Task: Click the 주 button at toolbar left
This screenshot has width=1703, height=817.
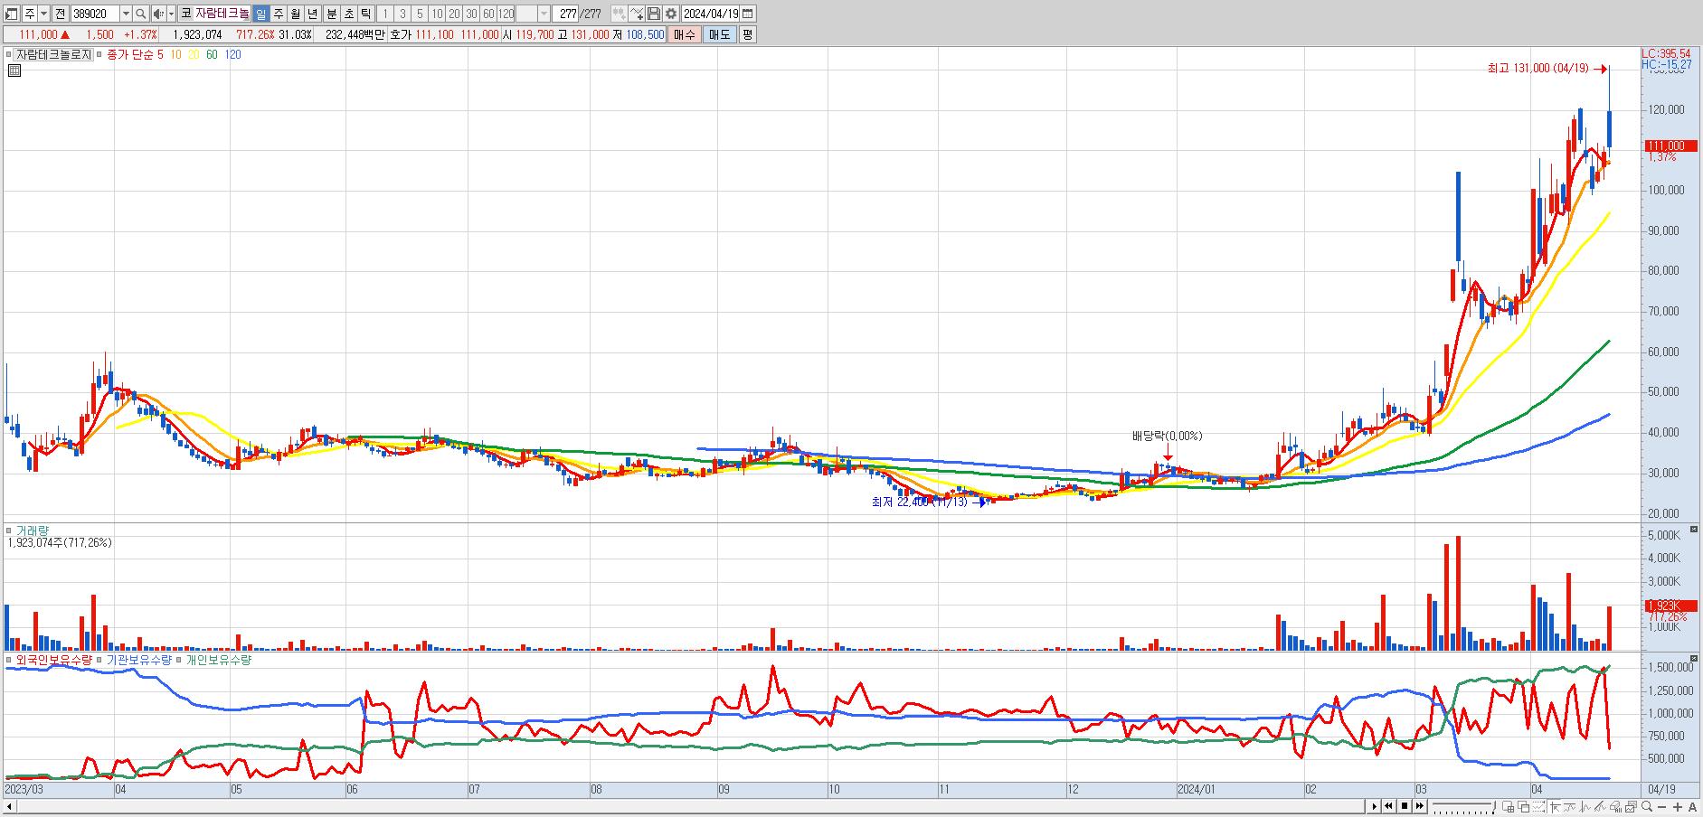Action: click(30, 14)
